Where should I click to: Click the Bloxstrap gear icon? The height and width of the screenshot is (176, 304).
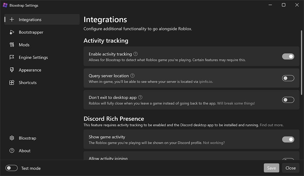12,138
